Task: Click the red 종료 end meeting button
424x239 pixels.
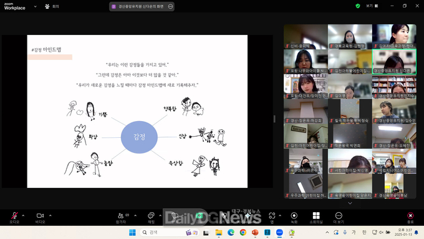Action: [x=410, y=217]
